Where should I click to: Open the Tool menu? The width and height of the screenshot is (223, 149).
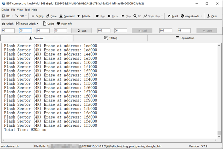[27, 10]
